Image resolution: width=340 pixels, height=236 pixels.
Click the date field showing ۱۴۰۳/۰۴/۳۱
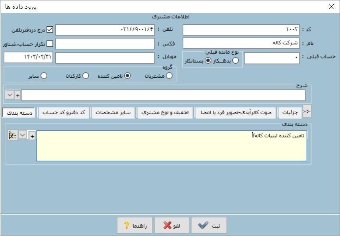click(x=28, y=57)
